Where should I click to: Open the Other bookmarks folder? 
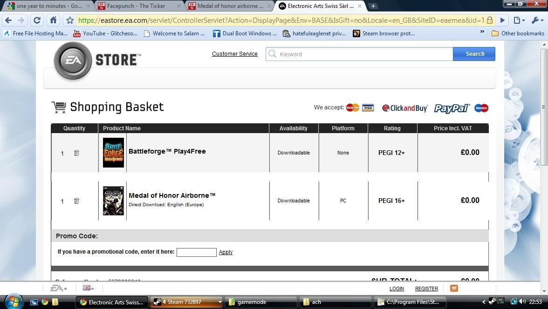point(518,34)
